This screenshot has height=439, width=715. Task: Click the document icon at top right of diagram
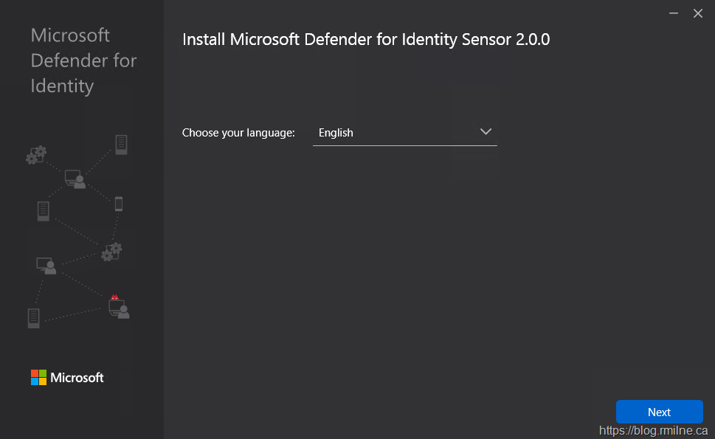[x=121, y=145]
